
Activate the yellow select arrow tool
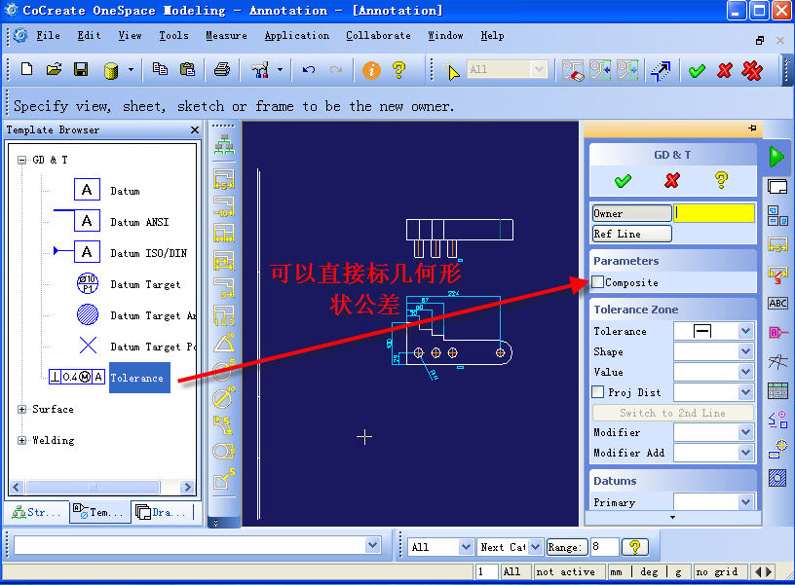pyautogui.click(x=453, y=71)
